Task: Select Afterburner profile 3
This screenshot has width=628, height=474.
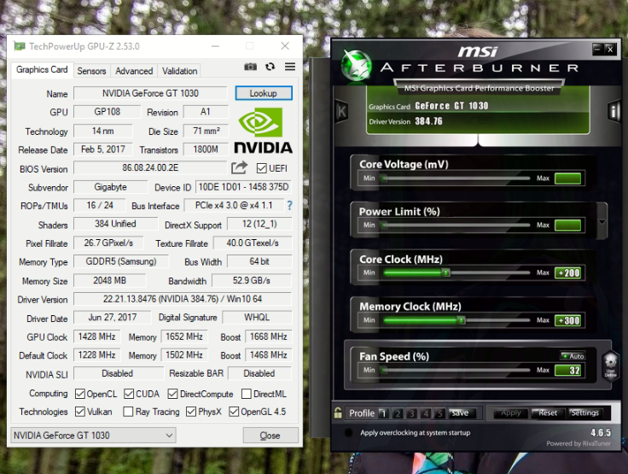Action: point(412,413)
